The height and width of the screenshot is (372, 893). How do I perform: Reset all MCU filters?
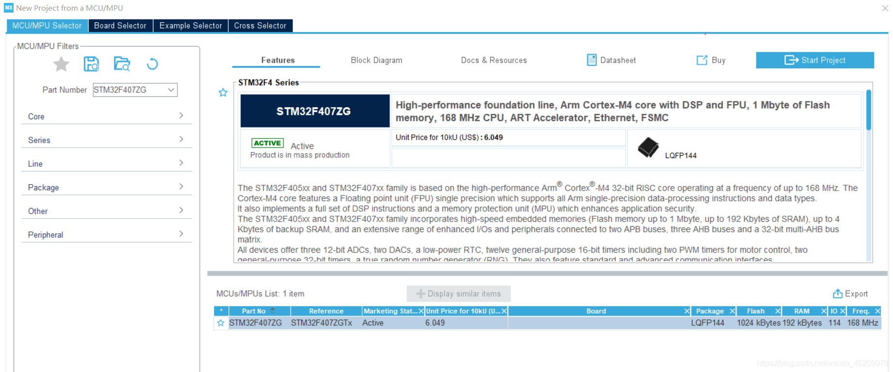(x=152, y=64)
